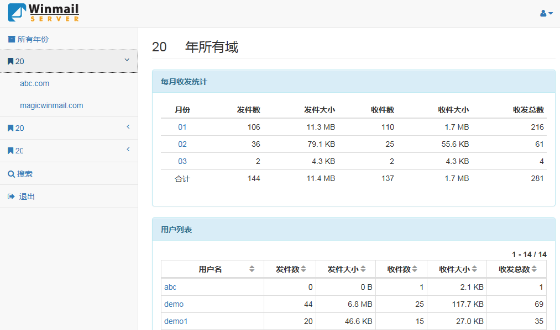
Task: Click the Winmail Server logo
Action: (43, 13)
